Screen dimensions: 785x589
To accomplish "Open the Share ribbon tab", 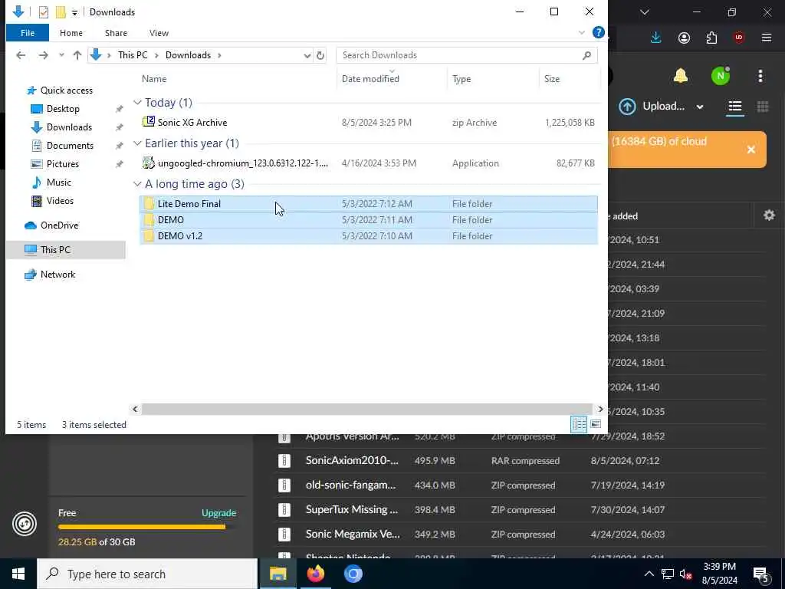I will 116,32.
